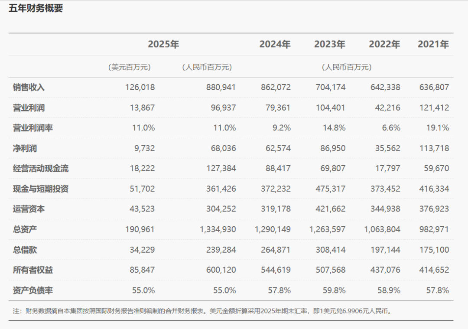Click the 2021 net profit value 113,718
Viewport: 468px width, 329px height.
point(434,148)
